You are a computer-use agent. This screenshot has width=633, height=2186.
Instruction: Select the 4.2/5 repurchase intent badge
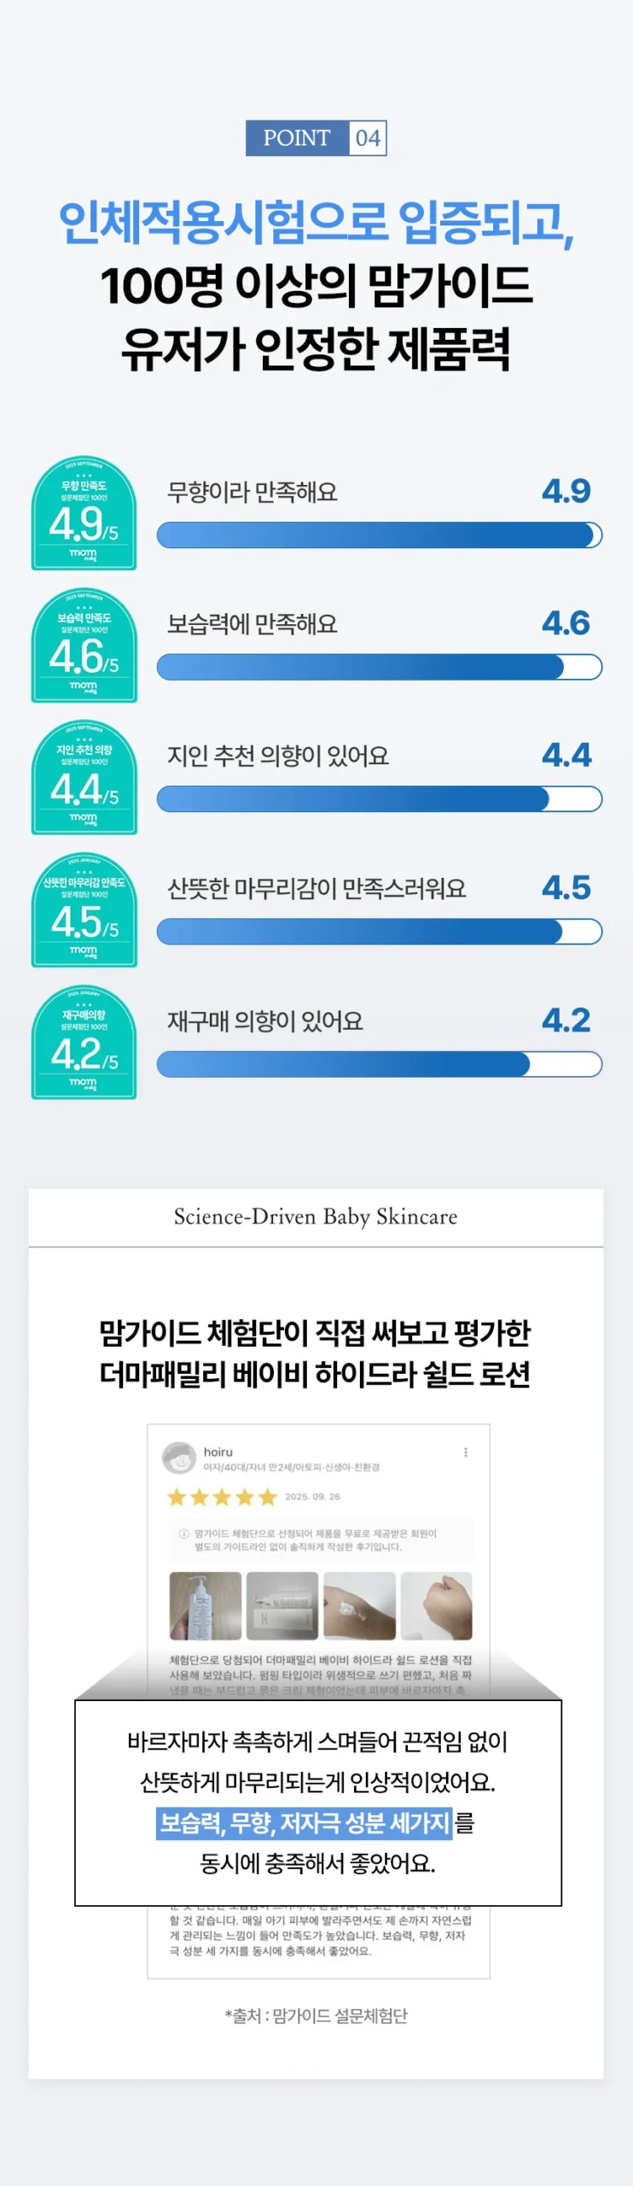click(84, 1043)
